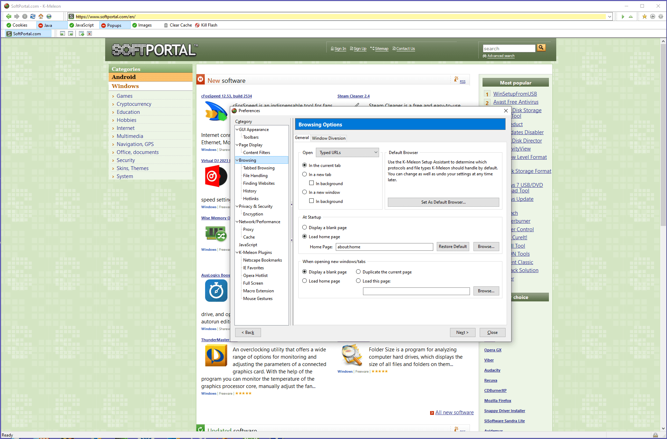The width and height of the screenshot is (667, 439).
Task: Open the Sign In link on SoftPortal
Action: point(340,49)
